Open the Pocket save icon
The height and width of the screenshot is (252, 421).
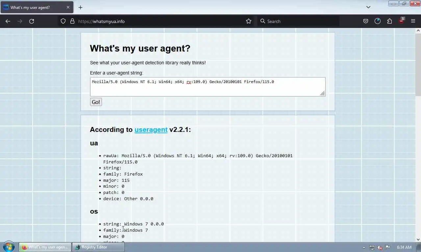366,21
